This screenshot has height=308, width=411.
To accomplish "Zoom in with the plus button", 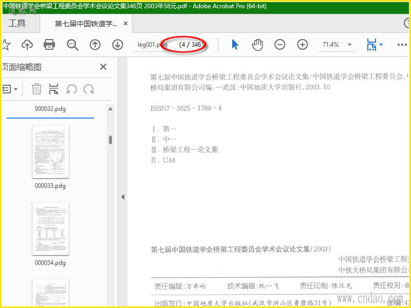I will (302, 45).
